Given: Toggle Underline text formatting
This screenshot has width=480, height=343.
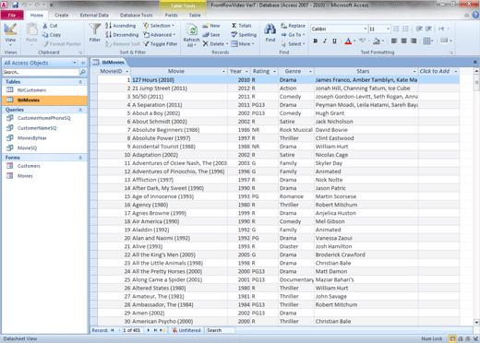Looking at the screenshot, I should (334, 41).
